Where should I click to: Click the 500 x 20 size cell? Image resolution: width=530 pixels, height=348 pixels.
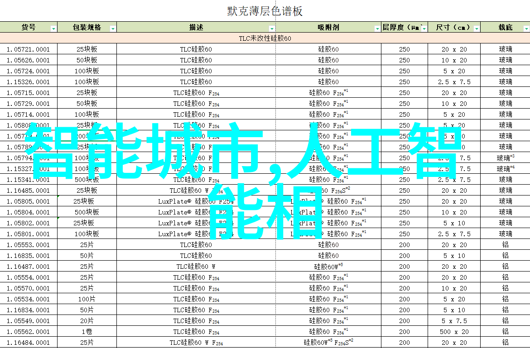454,332
